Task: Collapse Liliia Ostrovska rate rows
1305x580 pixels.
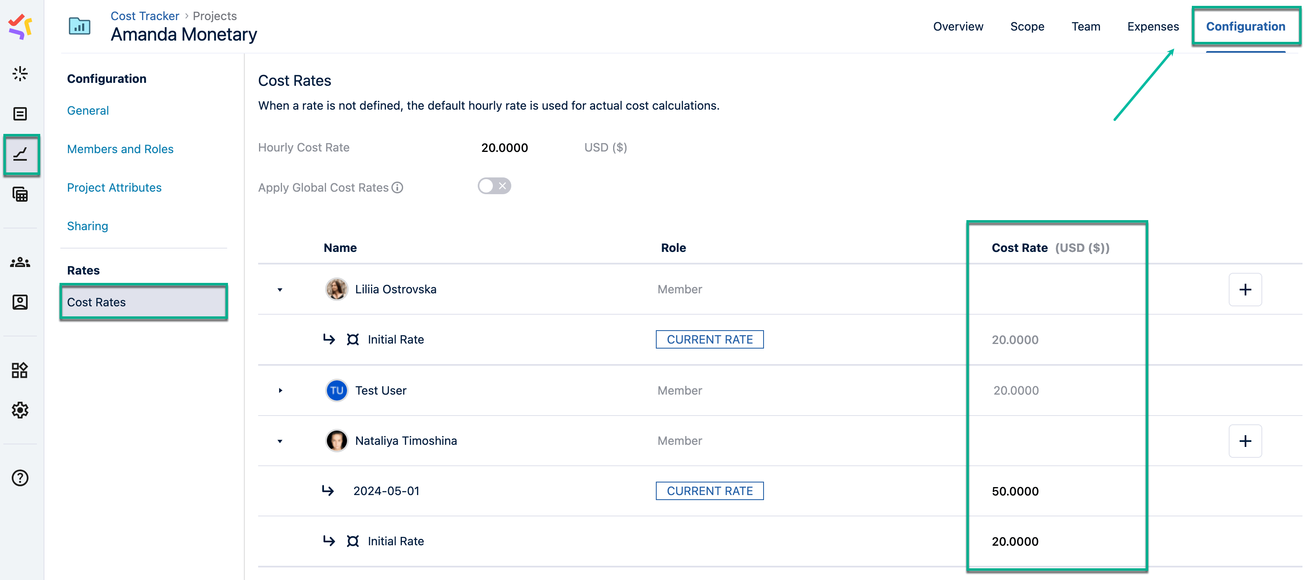Action: 280,290
